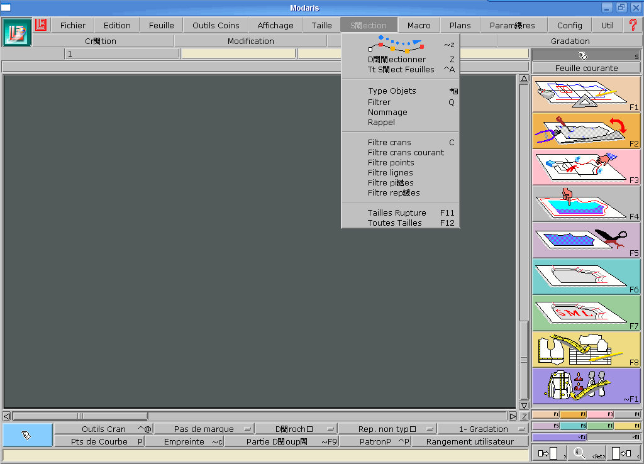Open the Fichier menu
Screen dimensions: 644x464
(x=73, y=25)
